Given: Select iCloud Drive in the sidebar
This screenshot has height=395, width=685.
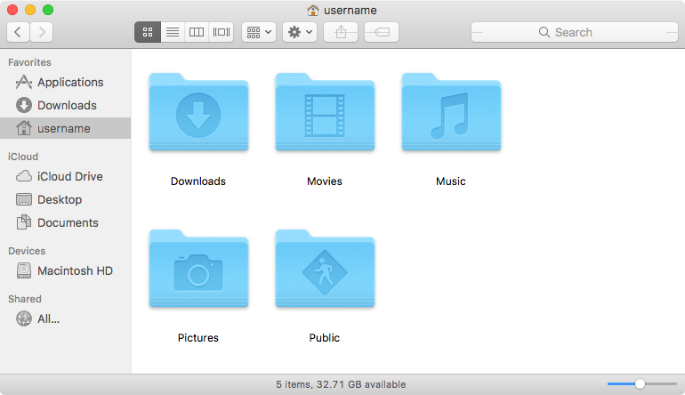Looking at the screenshot, I should pyautogui.click(x=69, y=176).
